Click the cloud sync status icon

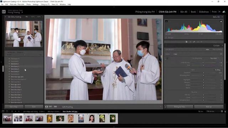(x=224, y=12)
